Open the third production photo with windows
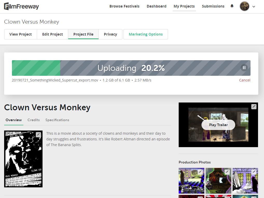 [x=245, y=180]
